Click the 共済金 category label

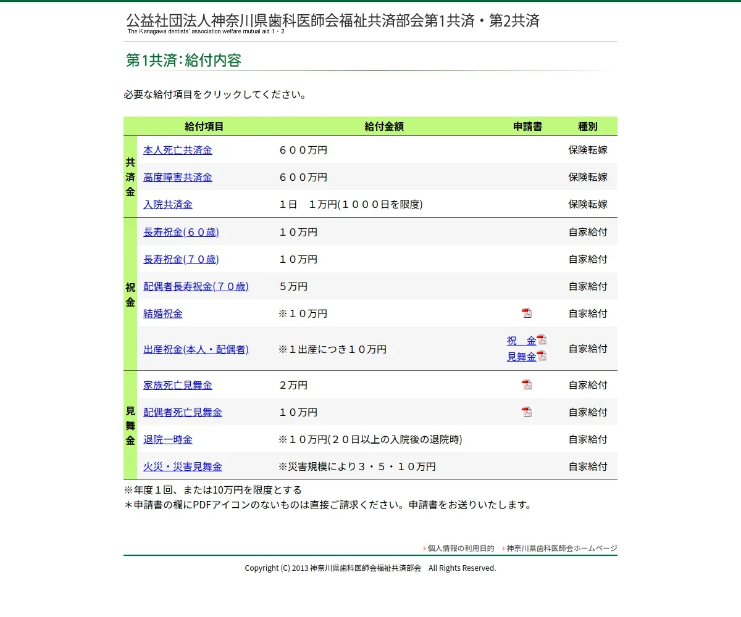click(x=130, y=177)
